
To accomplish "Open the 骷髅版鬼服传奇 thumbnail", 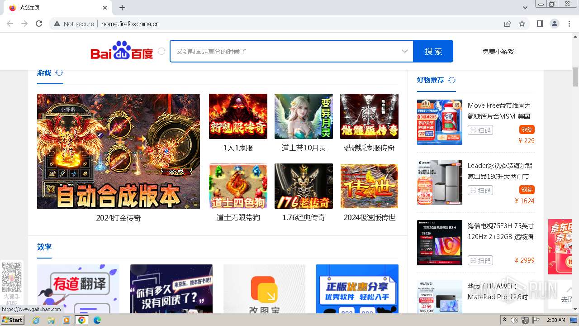I will [x=369, y=116].
